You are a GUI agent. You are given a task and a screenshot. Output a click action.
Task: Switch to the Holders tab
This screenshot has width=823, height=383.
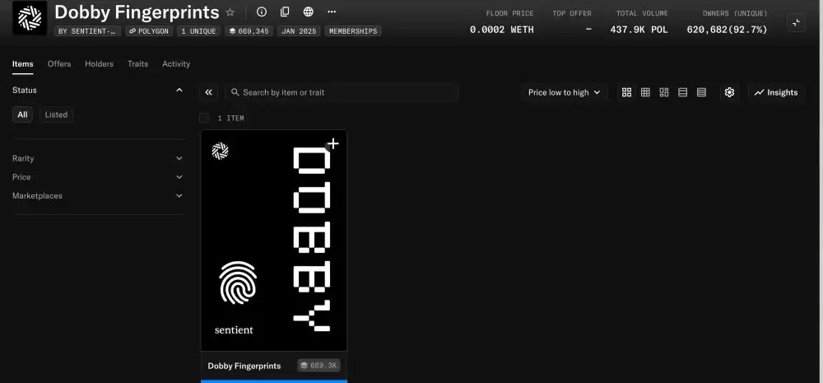point(99,63)
